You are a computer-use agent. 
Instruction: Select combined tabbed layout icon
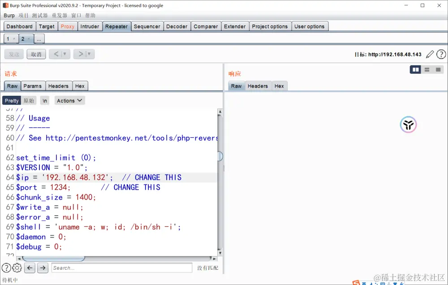point(438,70)
